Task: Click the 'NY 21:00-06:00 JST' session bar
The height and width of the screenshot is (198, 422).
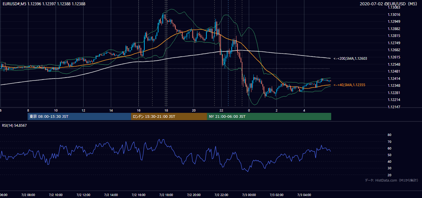Action: [269, 116]
